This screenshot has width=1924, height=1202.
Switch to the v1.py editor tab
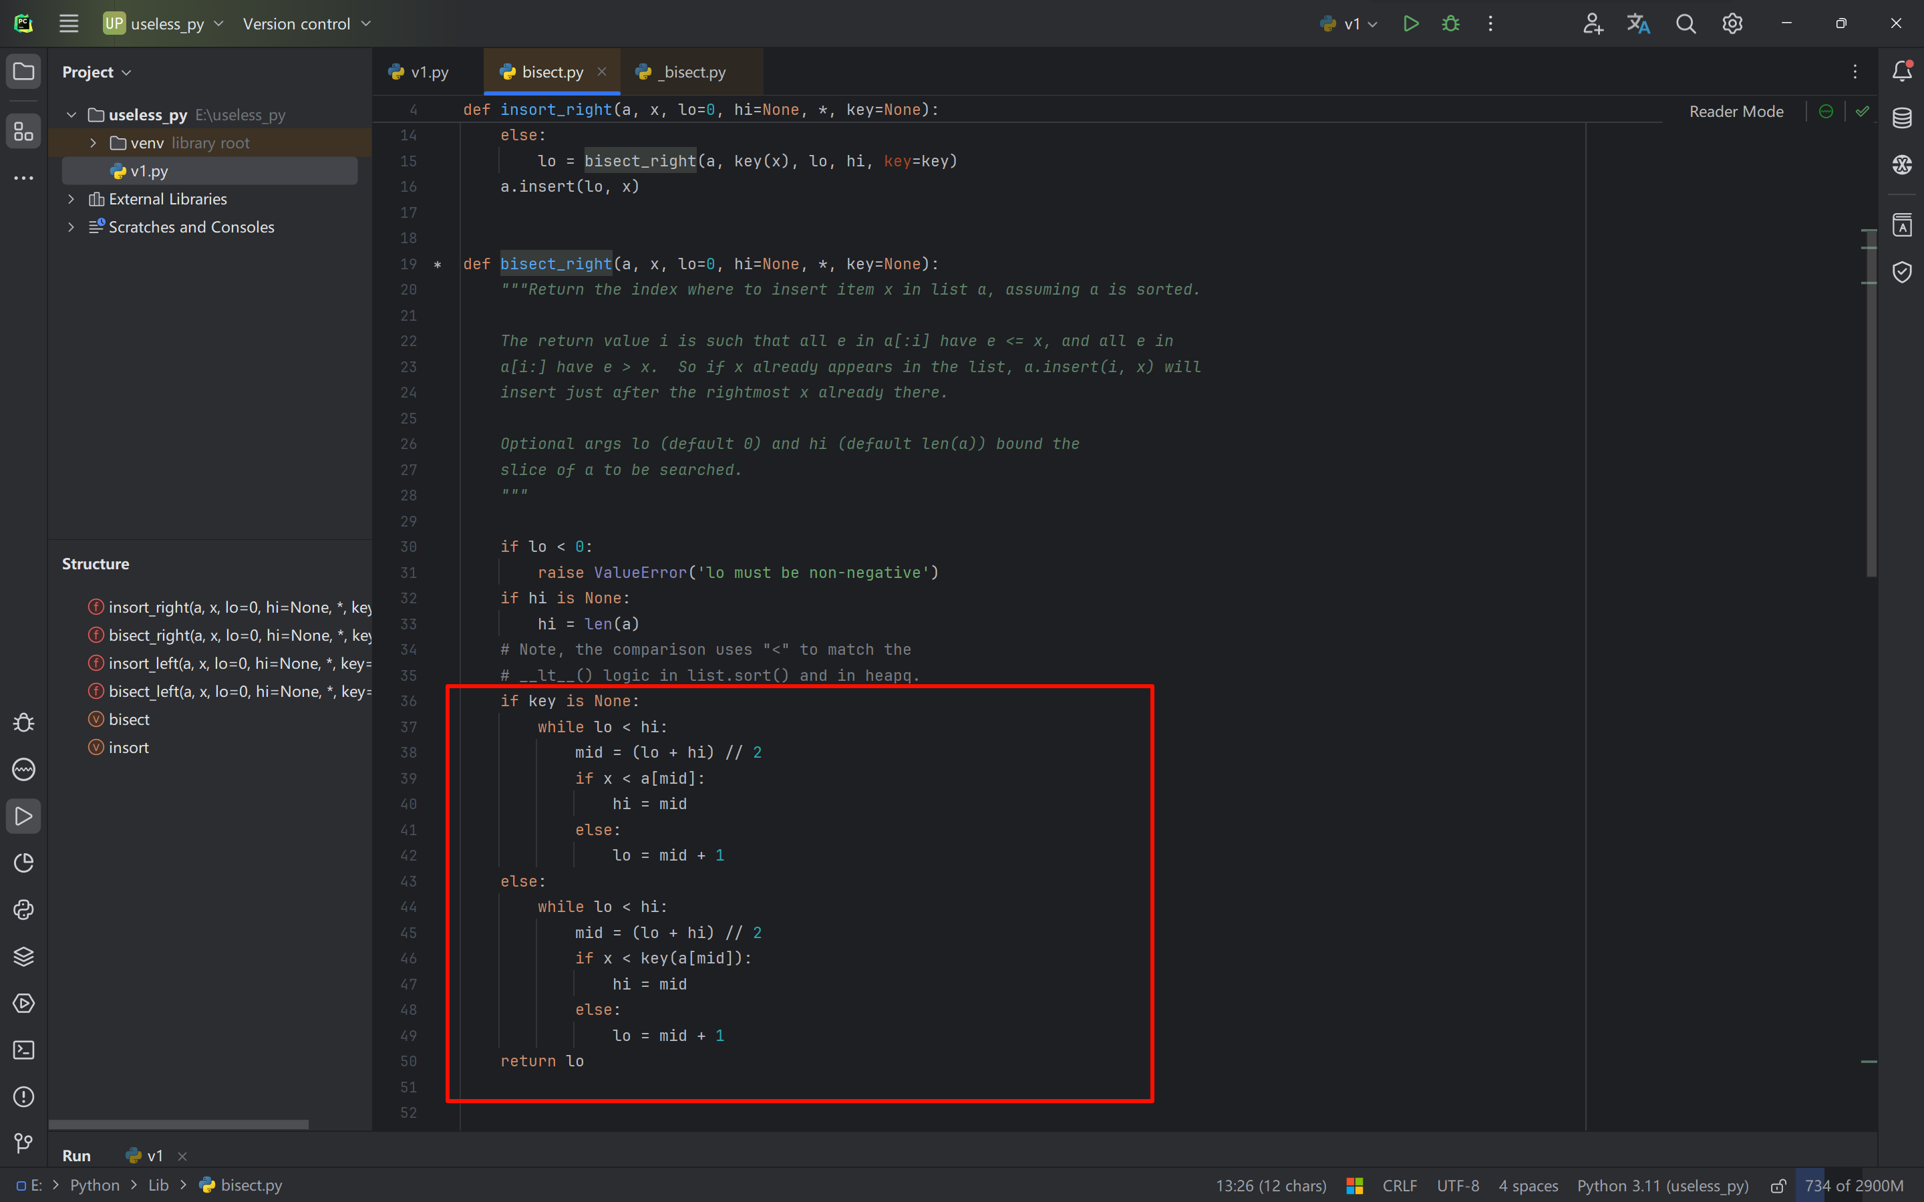coord(420,72)
